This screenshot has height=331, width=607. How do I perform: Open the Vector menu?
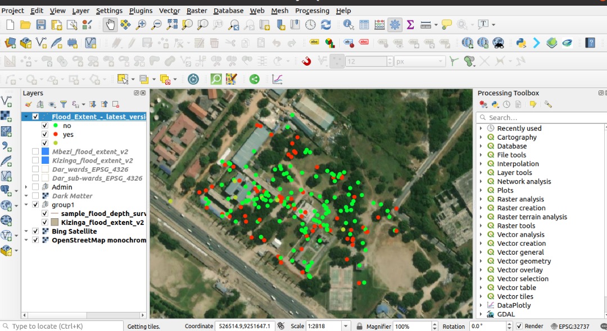[x=170, y=11]
